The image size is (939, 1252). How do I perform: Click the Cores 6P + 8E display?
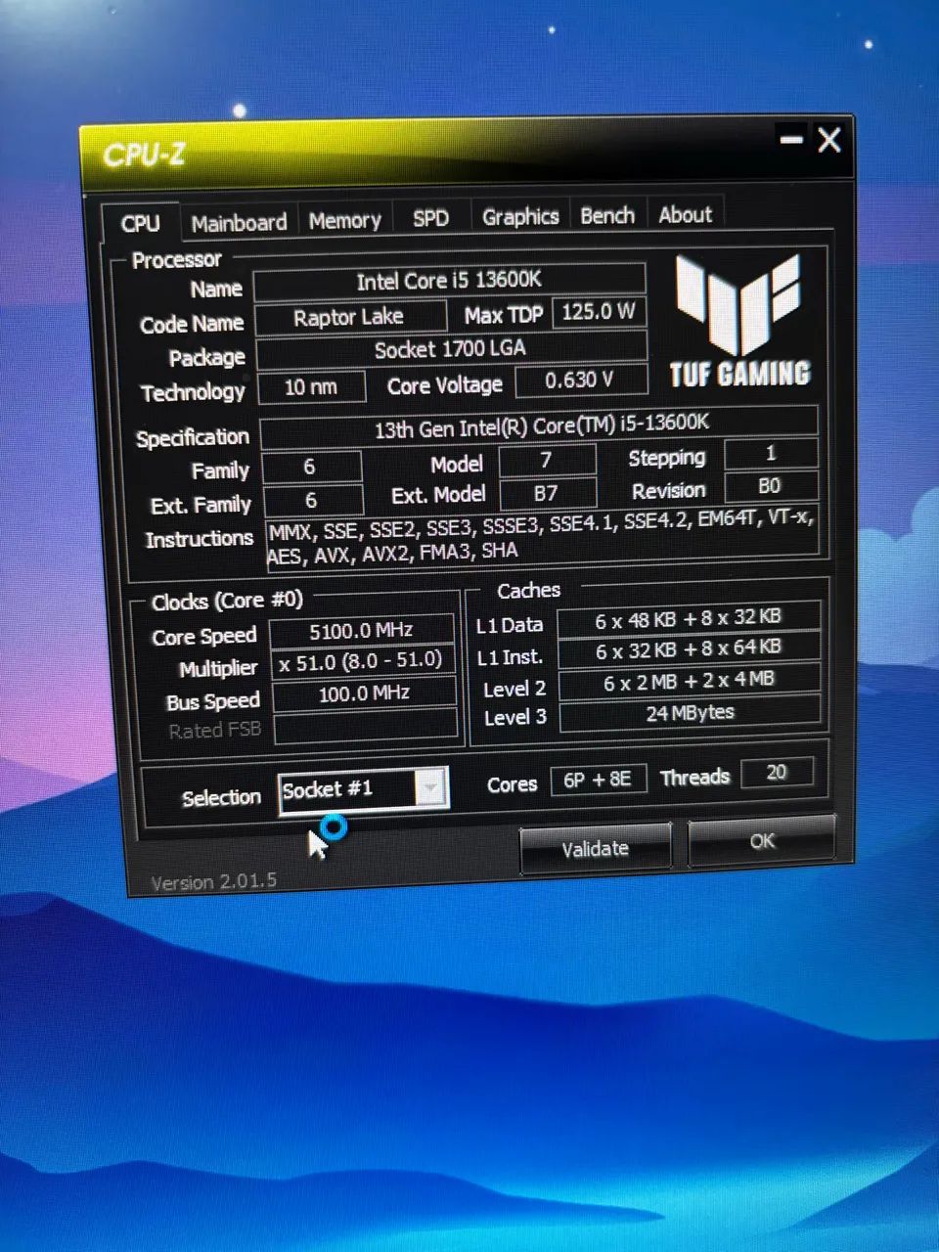tap(599, 779)
